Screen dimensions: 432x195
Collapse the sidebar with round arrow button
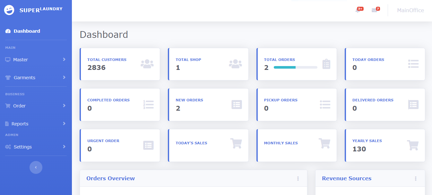point(36,167)
